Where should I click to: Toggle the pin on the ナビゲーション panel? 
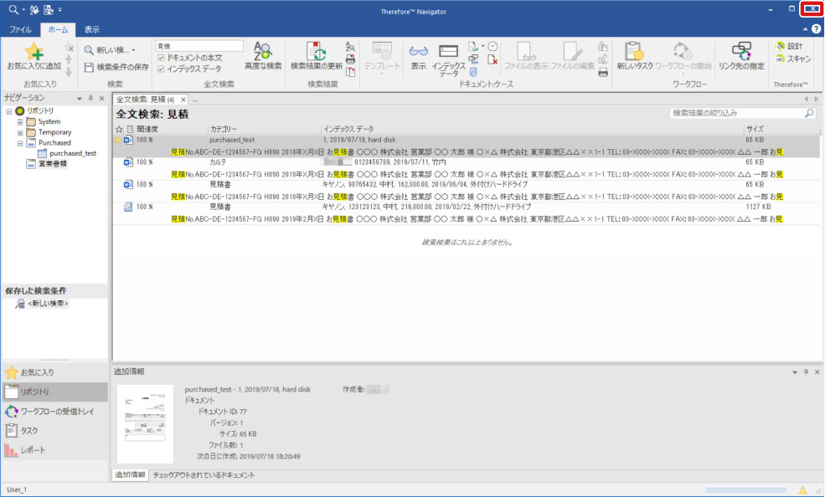click(90, 99)
